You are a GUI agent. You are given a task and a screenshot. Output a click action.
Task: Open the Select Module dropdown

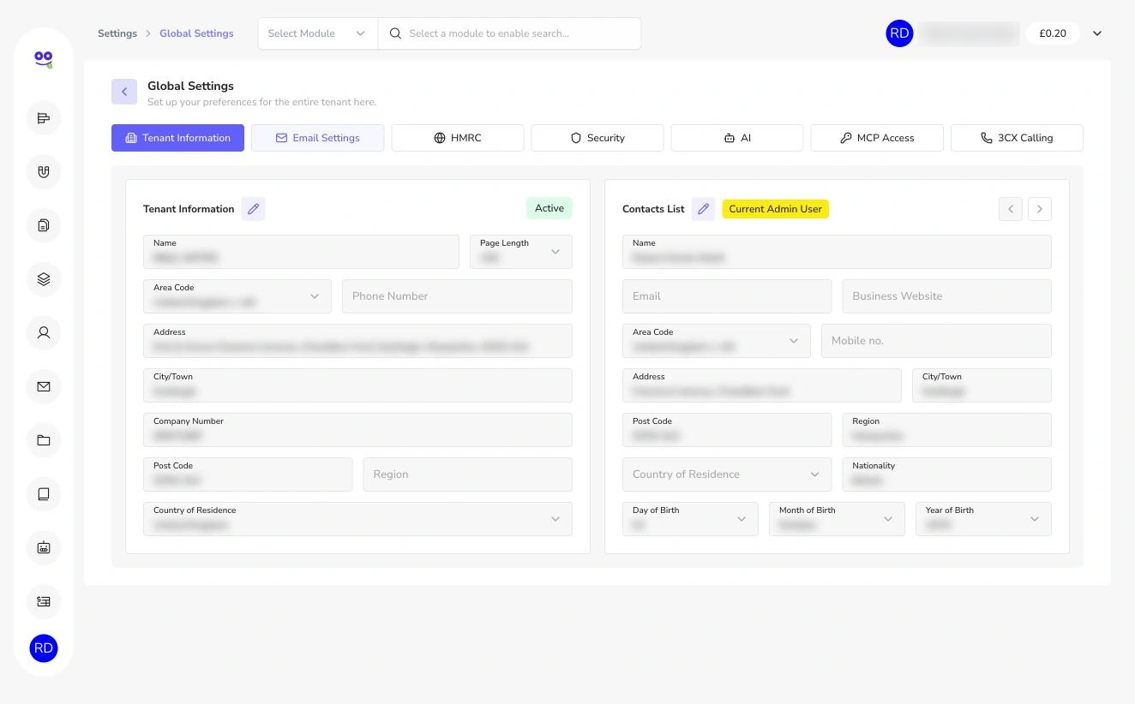point(317,33)
